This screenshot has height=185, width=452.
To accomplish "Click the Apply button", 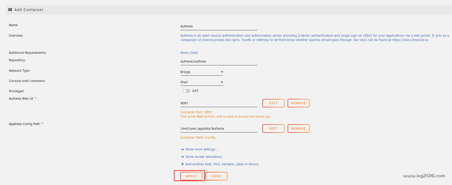I will (x=191, y=176).
